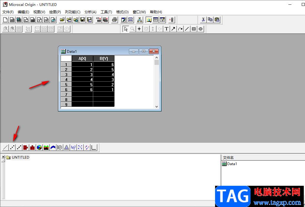Click the New Worksheet icon
This screenshot has height=207, width=305.
[x=12, y=20]
